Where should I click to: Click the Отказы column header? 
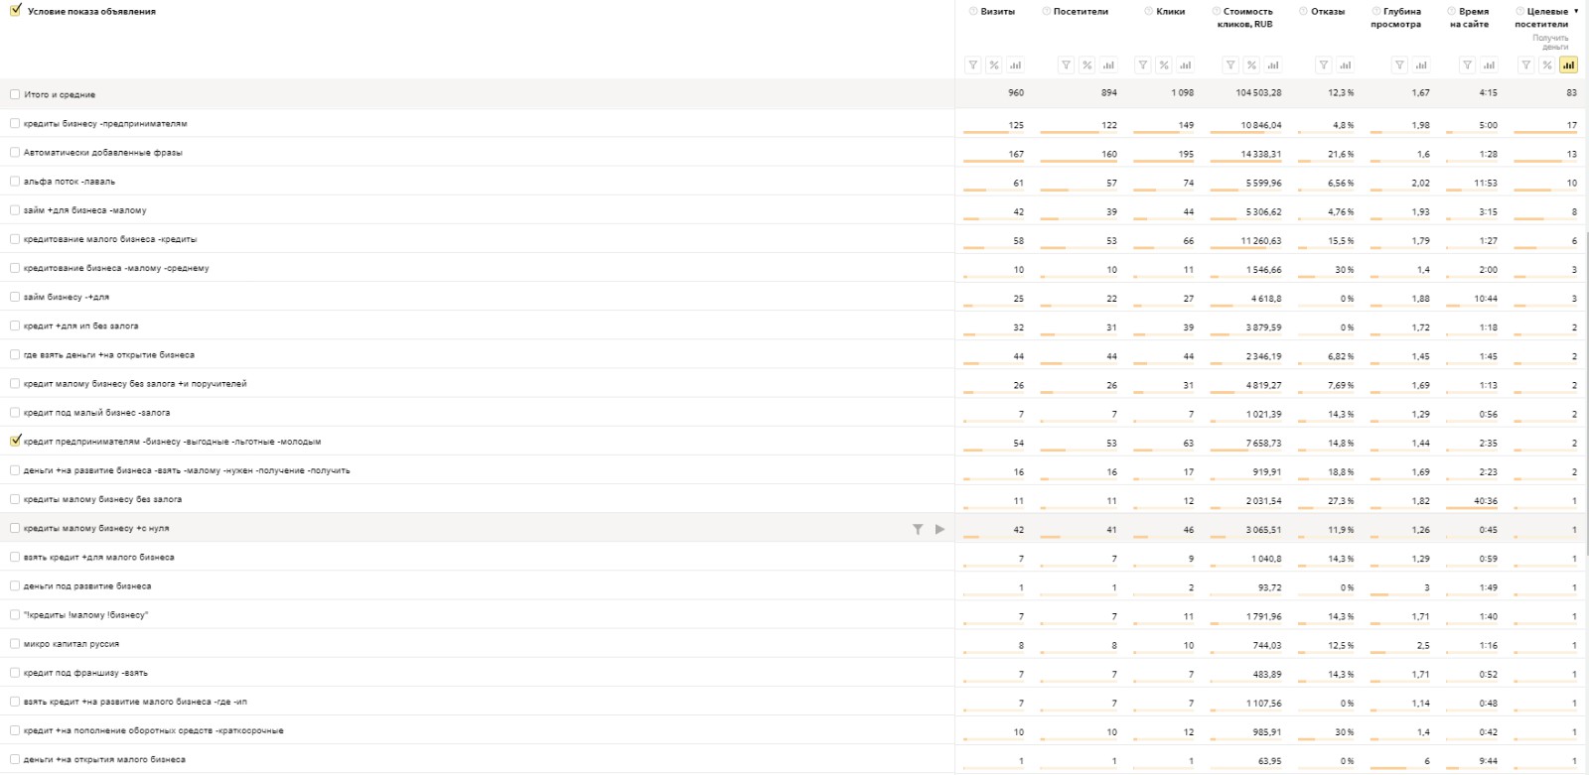(x=1328, y=12)
